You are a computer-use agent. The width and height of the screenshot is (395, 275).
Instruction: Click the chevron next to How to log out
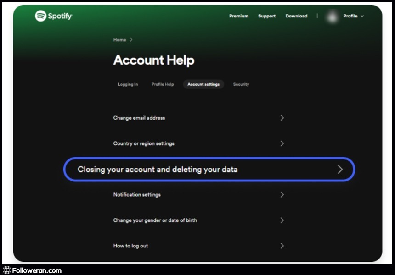[x=282, y=246]
